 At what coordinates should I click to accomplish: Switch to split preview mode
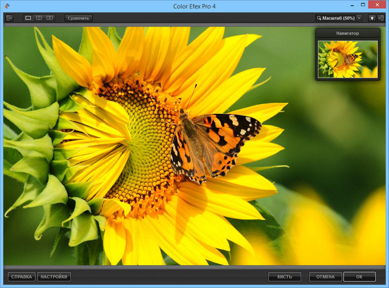click(x=39, y=18)
